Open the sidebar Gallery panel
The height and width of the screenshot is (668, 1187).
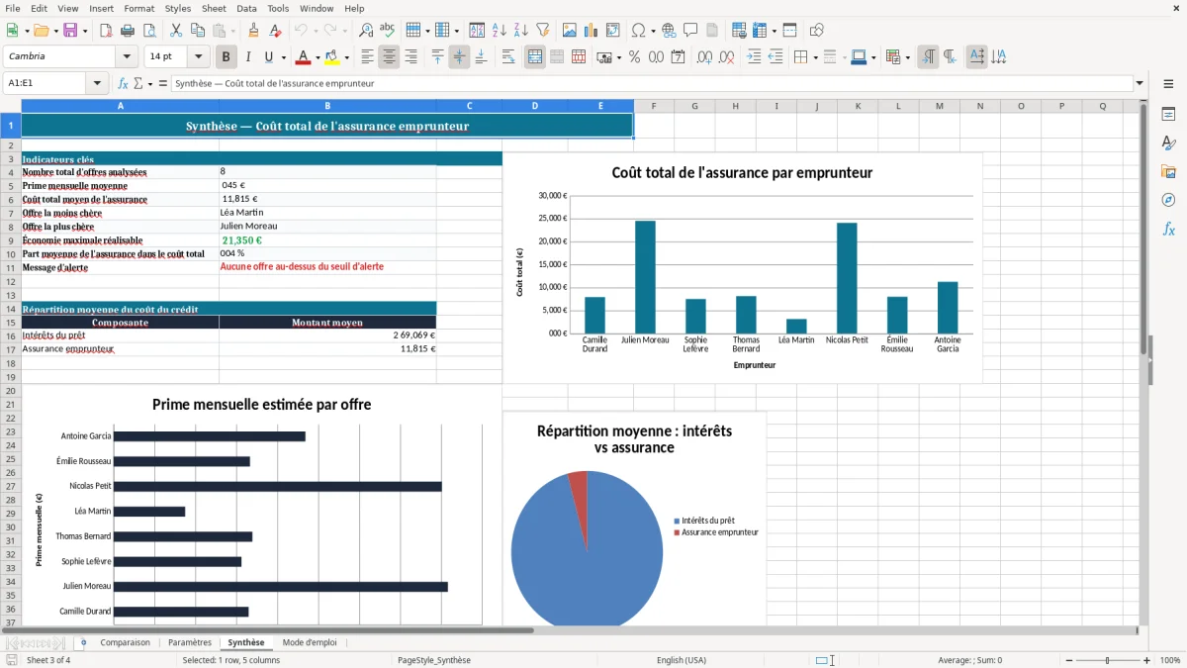point(1168,172)
